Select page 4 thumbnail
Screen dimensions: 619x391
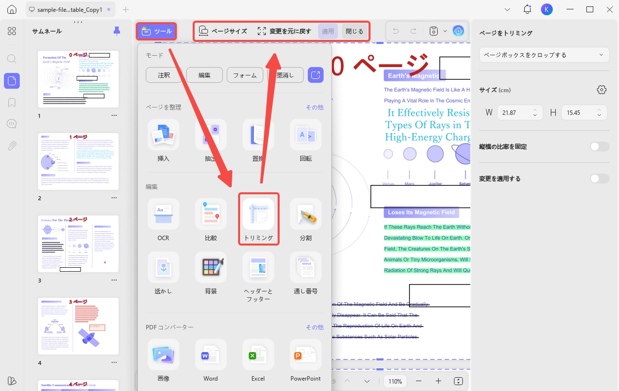click(78, 326)
